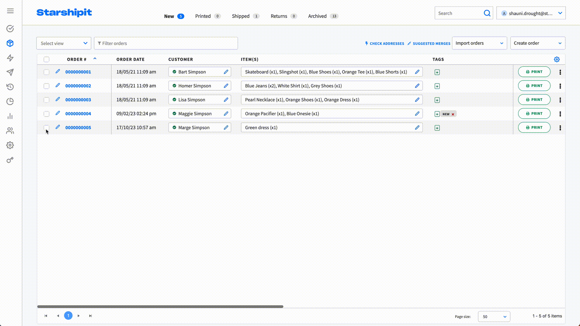Open more options for order 0000000005
Screen dimensions: 580x326
click(x=560, y=128)
